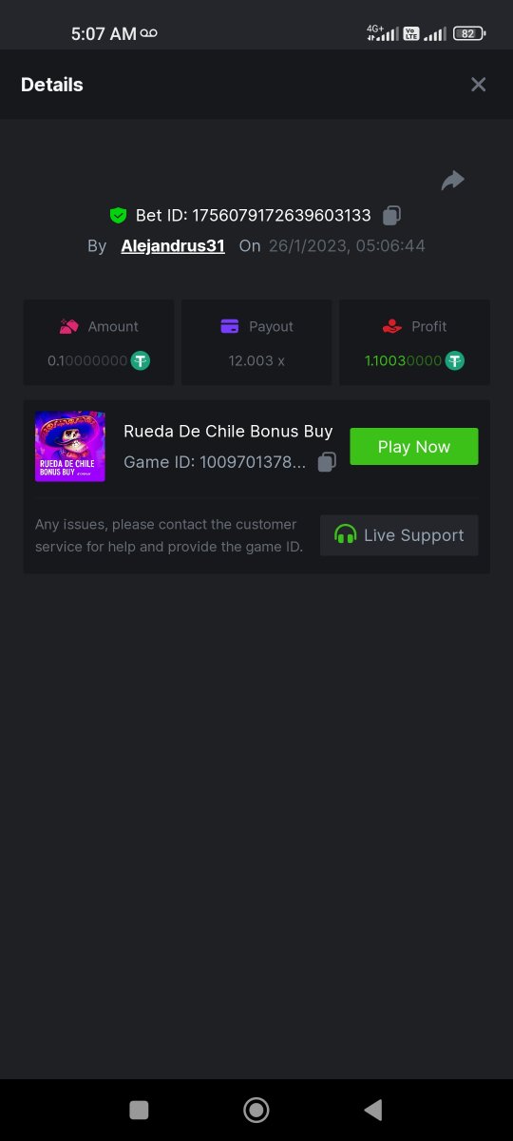513x1141 pixels.
Task: Open Rueda De Chile game thumbnail
Action: click(x=70, y=447)
